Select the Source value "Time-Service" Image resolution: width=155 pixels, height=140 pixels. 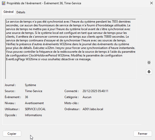[33, 91]
